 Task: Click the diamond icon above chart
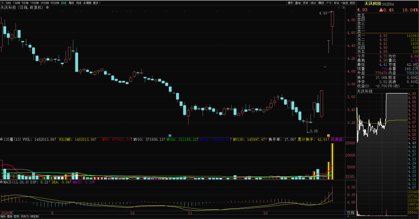click(339, 7)
